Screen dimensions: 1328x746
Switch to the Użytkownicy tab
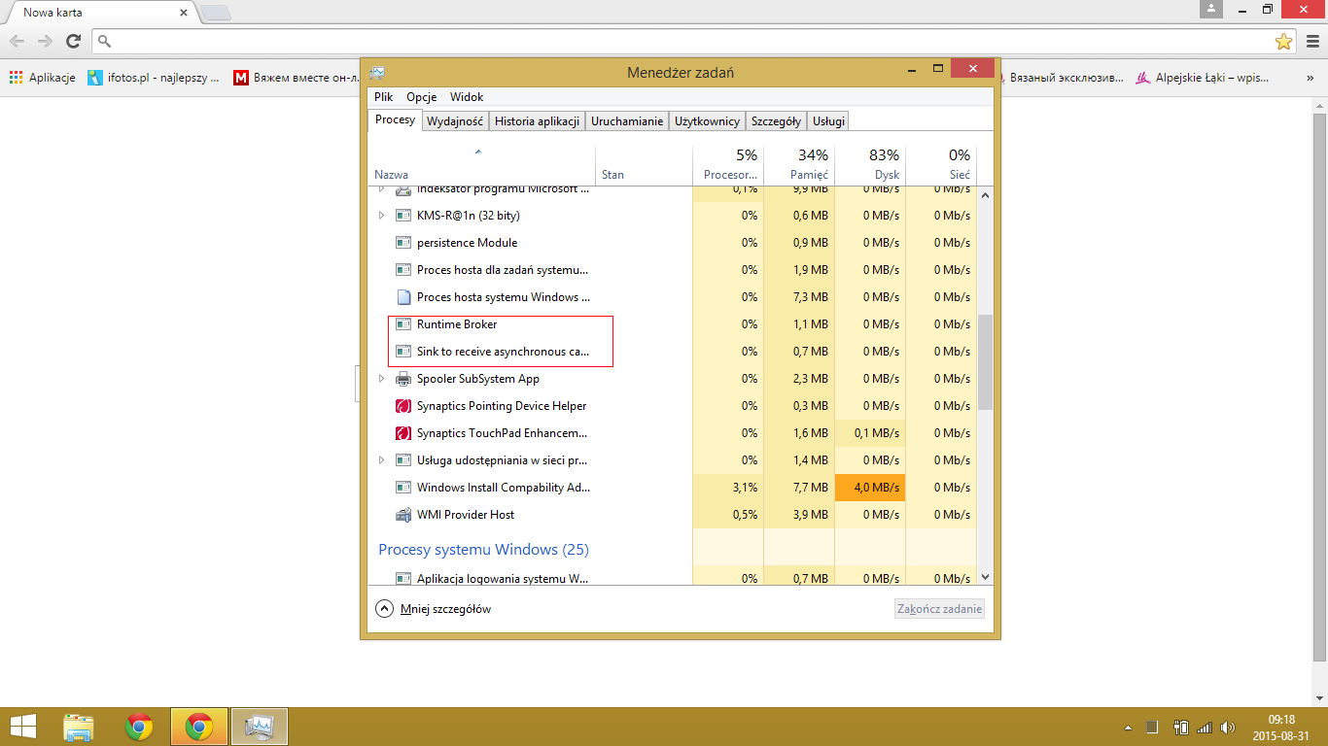708,121
